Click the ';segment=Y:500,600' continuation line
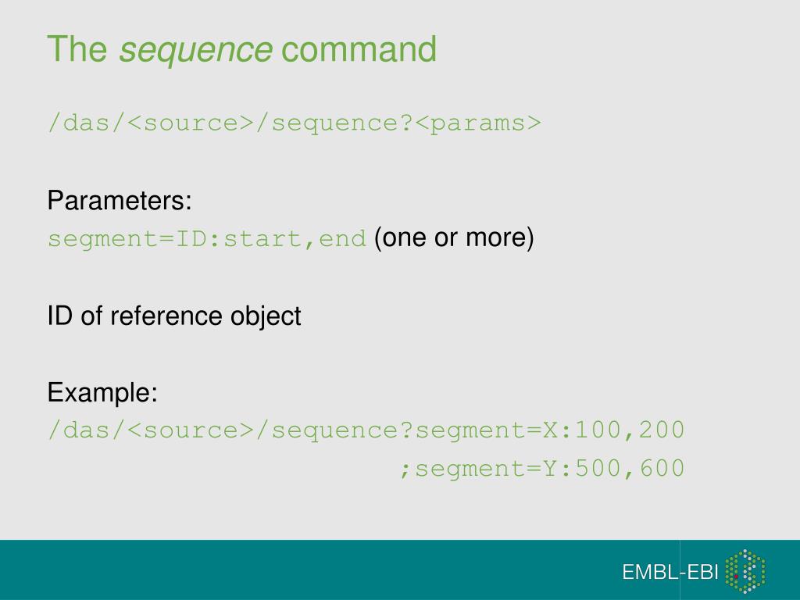 (542, 469)
